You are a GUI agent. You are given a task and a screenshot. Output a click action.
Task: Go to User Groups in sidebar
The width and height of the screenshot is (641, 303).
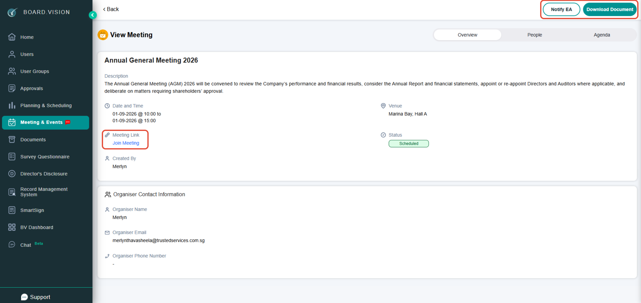[46, 71]
